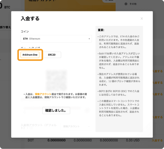Open the ETH Ethereum coin dropdown
Screen dimensions: 164x149
tap(56, 39)
